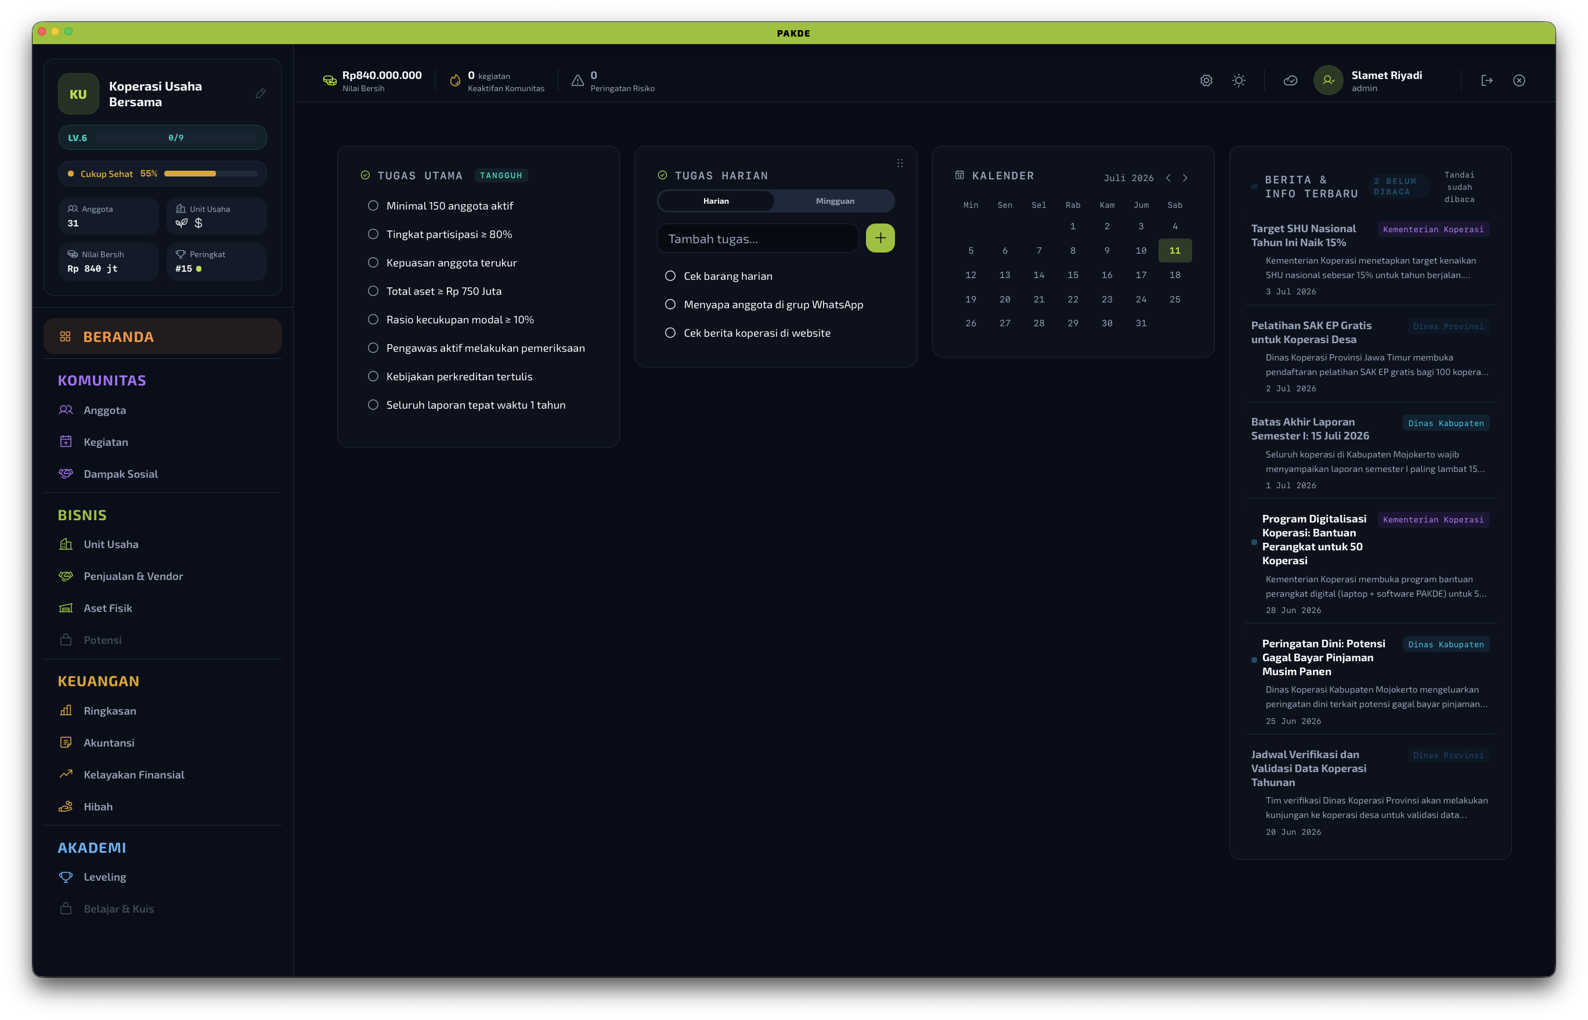Viewport: 1588px width, 1020px height.
Task: Tick the Kebijakan perkreditan tertulis task
Action: tap(373, 376)
